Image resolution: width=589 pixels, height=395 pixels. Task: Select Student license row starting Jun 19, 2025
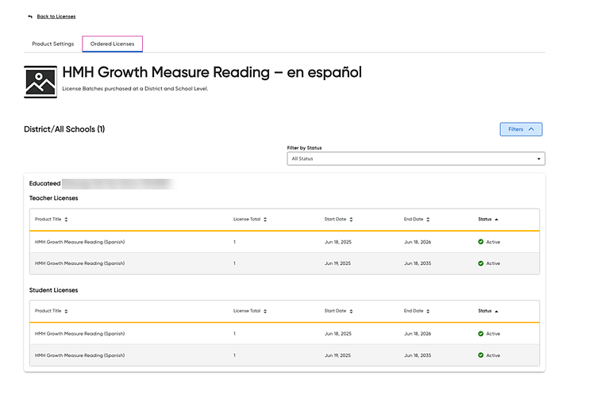(284, 355)
